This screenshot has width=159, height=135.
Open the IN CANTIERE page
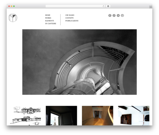pos(51,24)
